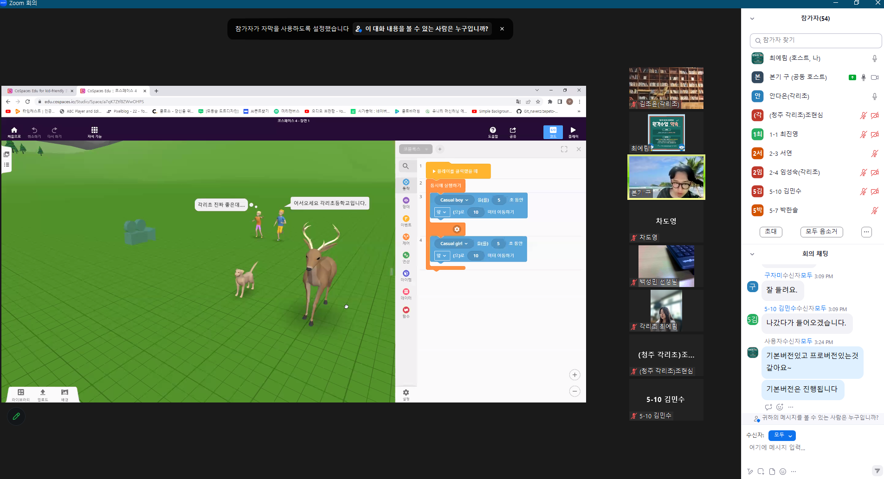Open the block search magnifier in CoBlocks
Viewport: 884px width, 479px height.
(x=406, y=166)
